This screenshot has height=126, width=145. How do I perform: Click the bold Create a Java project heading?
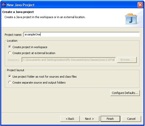coord(18,12)
